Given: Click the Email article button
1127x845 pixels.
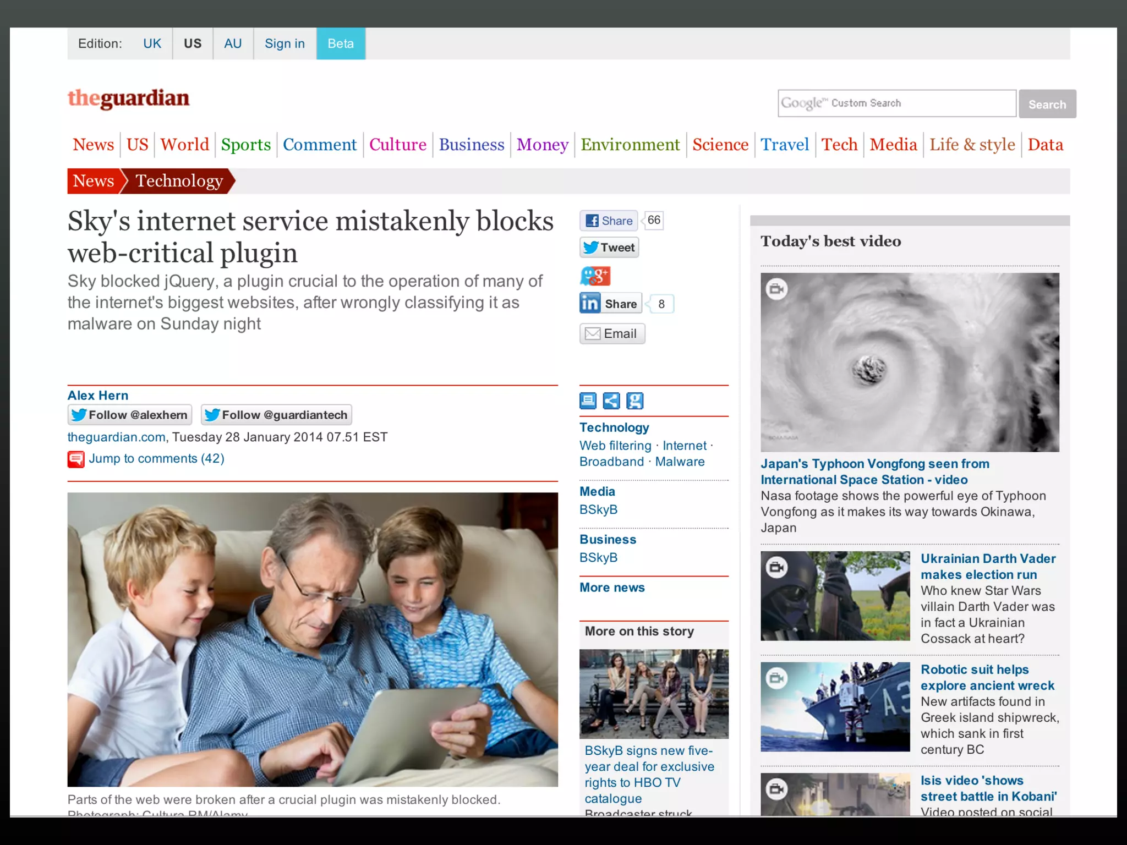Looking at the screenshot, I should click(x=612, y=333).
